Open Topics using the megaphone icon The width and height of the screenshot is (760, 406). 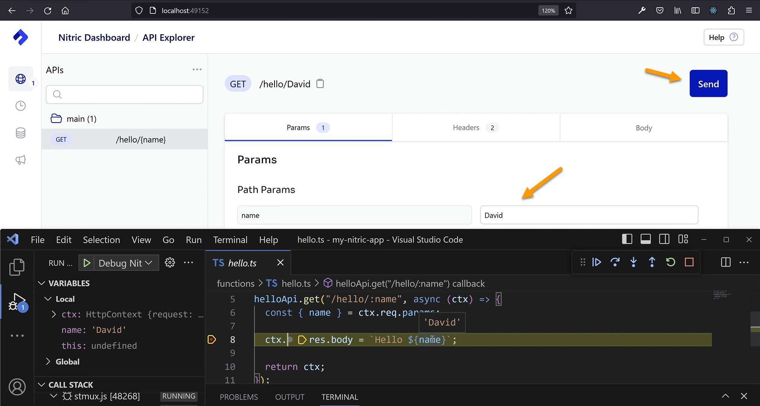click(20, 160)
